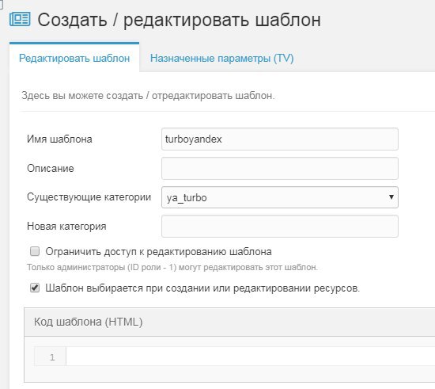The width and height of the screenshot is (435, 389).
Task: Open the Назначенные параметры (TV) tab
Action: pos(222,58)
